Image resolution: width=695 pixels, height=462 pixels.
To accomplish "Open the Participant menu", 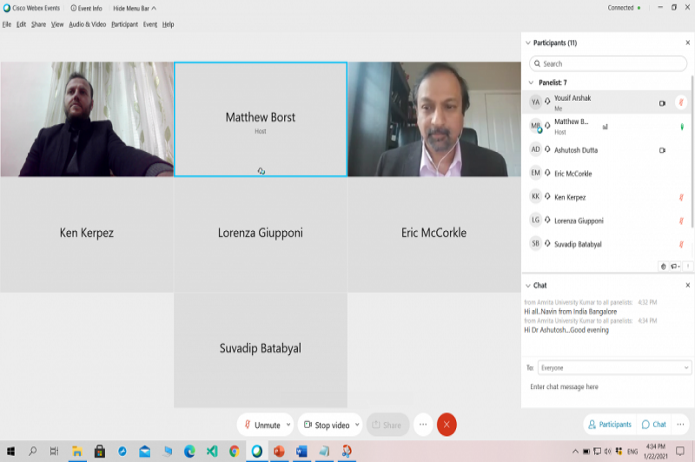I will 124,24.
